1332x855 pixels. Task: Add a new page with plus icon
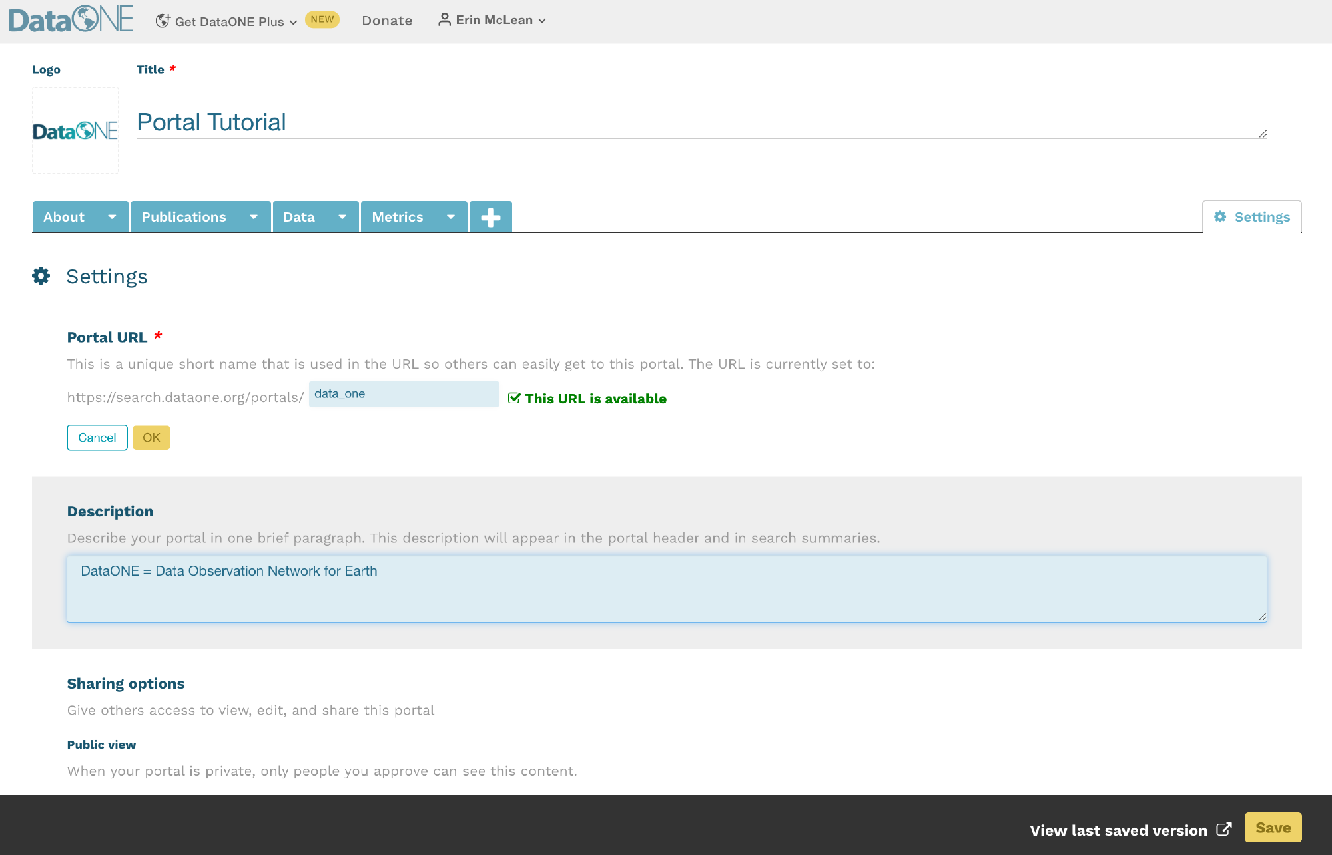coord(491,217)
